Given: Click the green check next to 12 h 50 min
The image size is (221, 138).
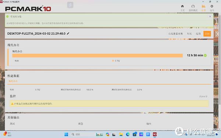Looking at the screenshot, I should point(205,55).
